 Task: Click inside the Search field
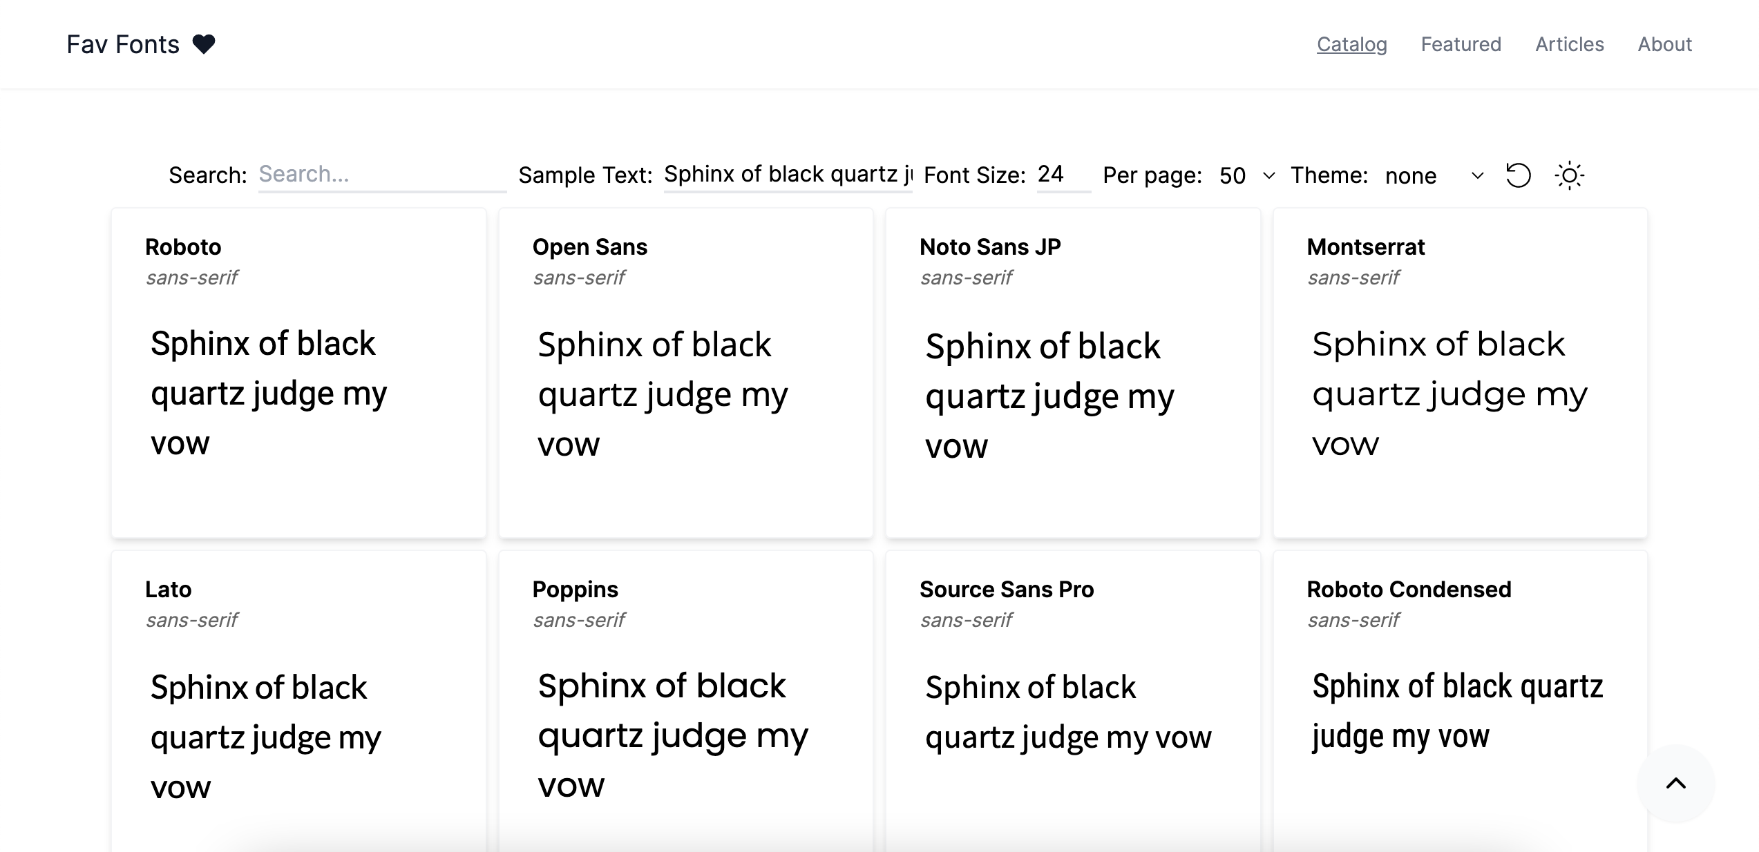point(382,175)
